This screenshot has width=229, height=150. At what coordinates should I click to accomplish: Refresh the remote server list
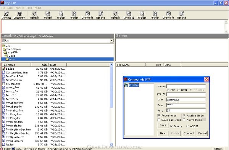(115, 15)
